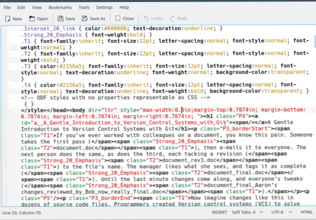The width and height of the screenshot is (316, 220).
Task: Open the Help menu
Action: (124, 7)
